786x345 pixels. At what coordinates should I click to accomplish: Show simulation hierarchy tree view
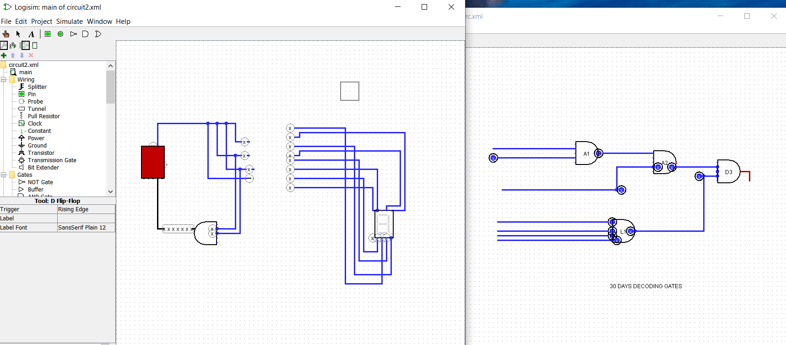[13, 45]
